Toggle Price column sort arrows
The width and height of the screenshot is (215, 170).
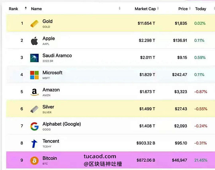(x=190, y=8)
